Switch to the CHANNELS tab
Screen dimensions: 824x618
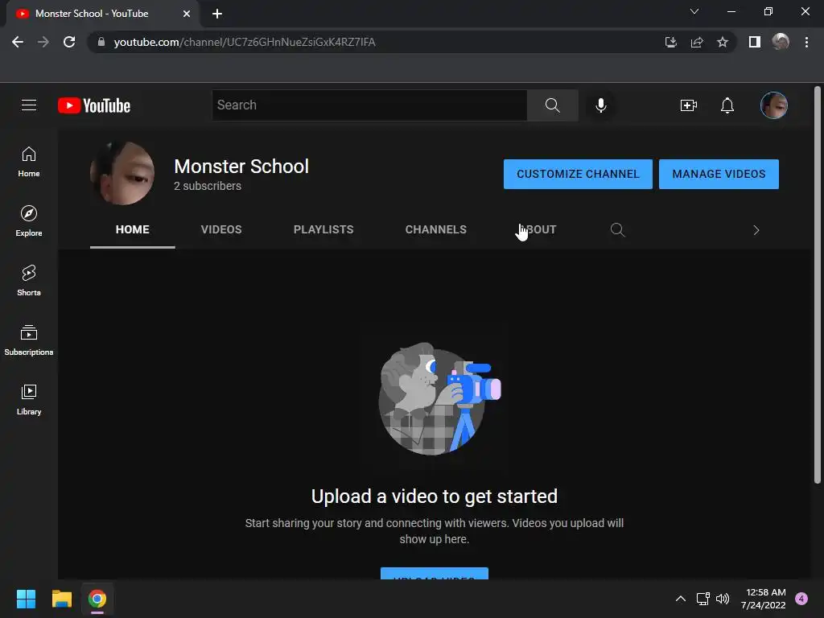click(435, 229)
